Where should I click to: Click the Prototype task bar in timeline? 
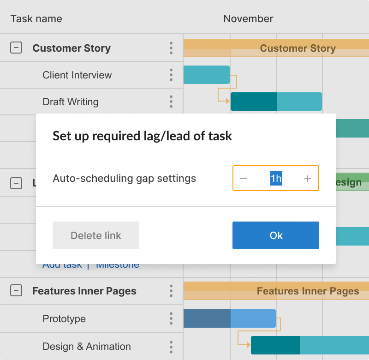pyautogui.click(x=230, y=318)
